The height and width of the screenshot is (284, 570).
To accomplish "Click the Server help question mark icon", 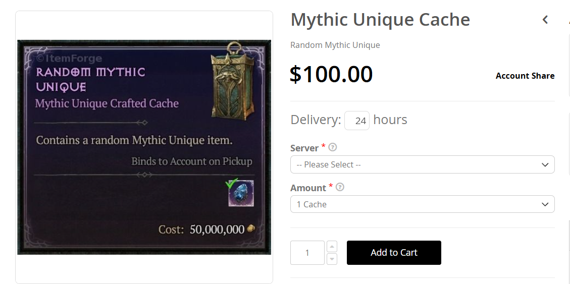I will click(x=332, y=147).
